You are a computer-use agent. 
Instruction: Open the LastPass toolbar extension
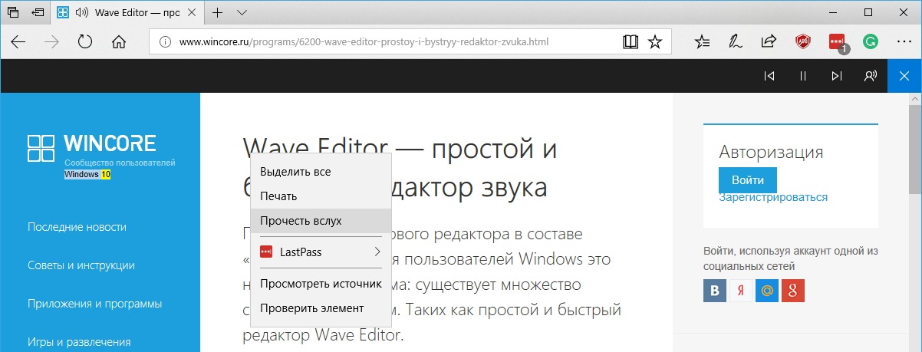(x=837, y=43)
